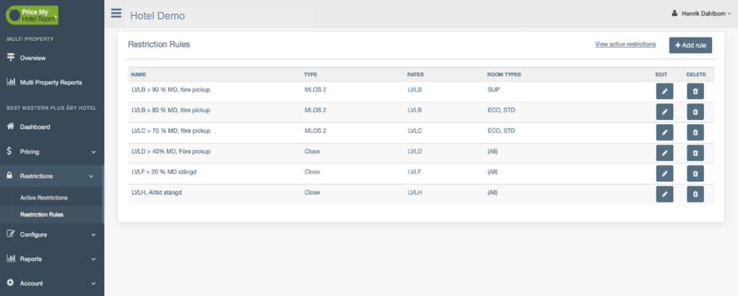Follow the View active restrictions link

pos(625,45)
